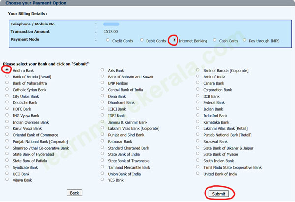The height and width of the screenshot is (202, 295).
Task: Pick Karur Vysya Bank
Action: (x=7, y=128)
